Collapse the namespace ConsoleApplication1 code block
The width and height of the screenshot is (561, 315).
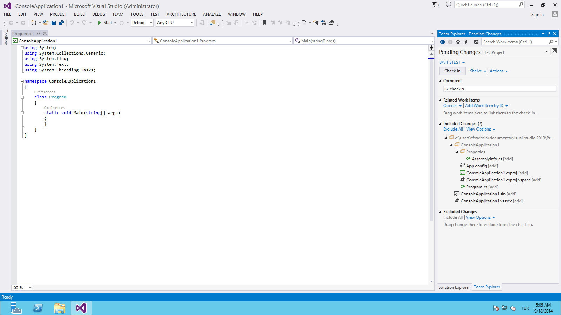click(22, 81)
